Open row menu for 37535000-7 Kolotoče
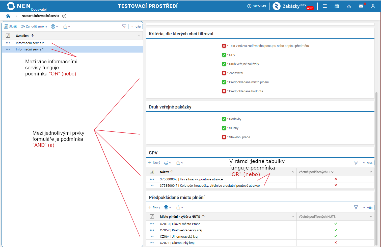The width and height of the screenshot is (381, 247). tap(152, 185)
